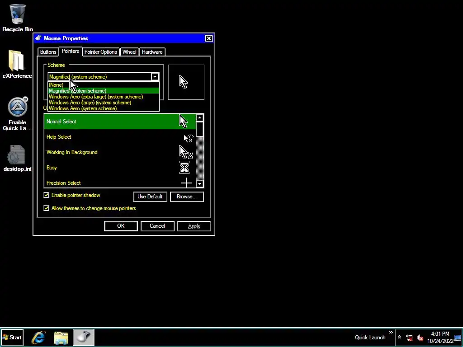Click the pointer list scroll up arrow
463x347 pixels.
pos(199,118)
